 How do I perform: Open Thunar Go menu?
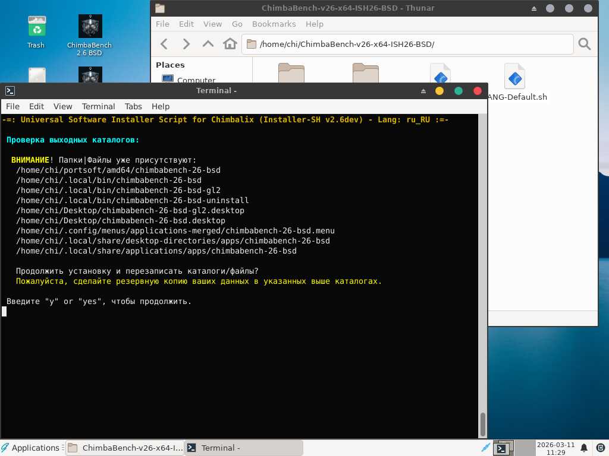pyautogui.click(x=237, y=24)
